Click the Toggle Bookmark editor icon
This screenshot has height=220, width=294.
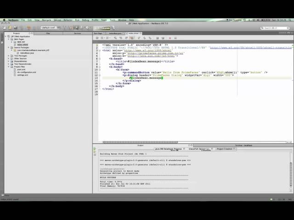pos(150,38)
